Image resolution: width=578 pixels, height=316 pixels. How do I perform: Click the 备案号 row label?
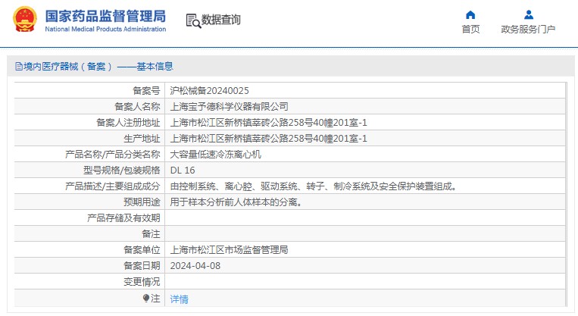(146, 91)
